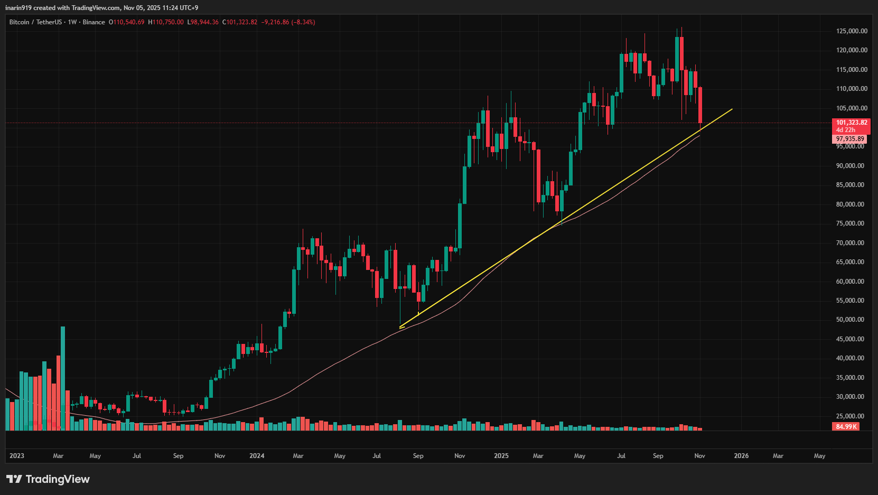Click the TradingView logo icon
Viewport: 878px width, 495px height.
[14, 479]
